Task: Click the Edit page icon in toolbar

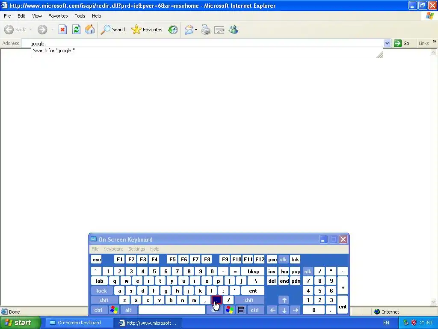Action: (219, 30)
